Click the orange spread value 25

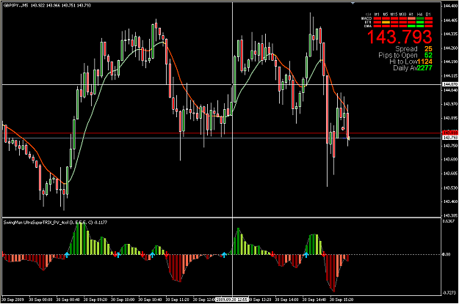[428, 49]
